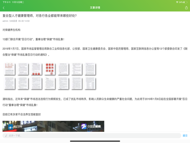The image size is (190, 143).
Task: Select paragraph starting 2019年1月7日
Action: (x=95, y=52)
